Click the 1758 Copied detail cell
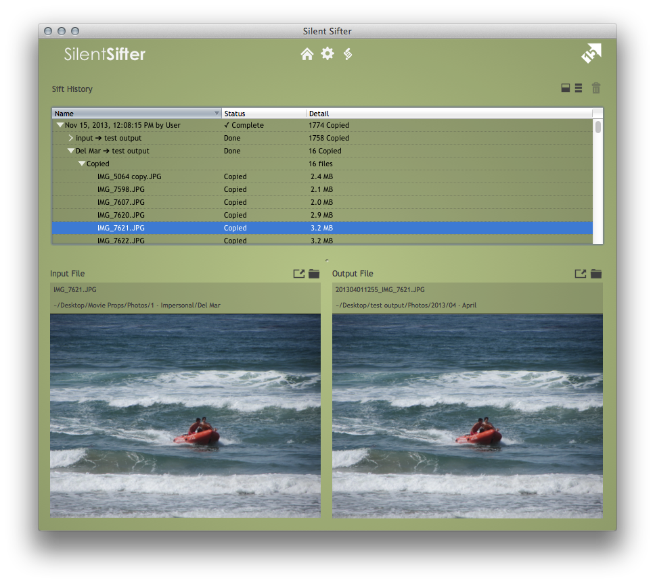This screenshot has height=584, width=655. (x=329, y=138)
